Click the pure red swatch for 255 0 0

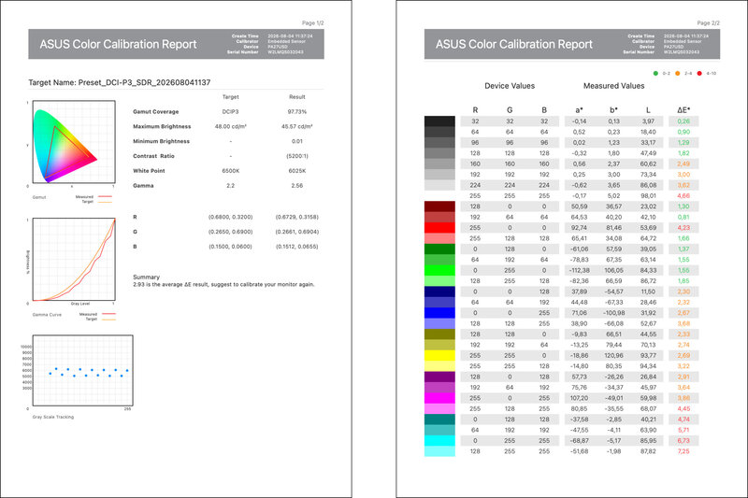[439, 228]
